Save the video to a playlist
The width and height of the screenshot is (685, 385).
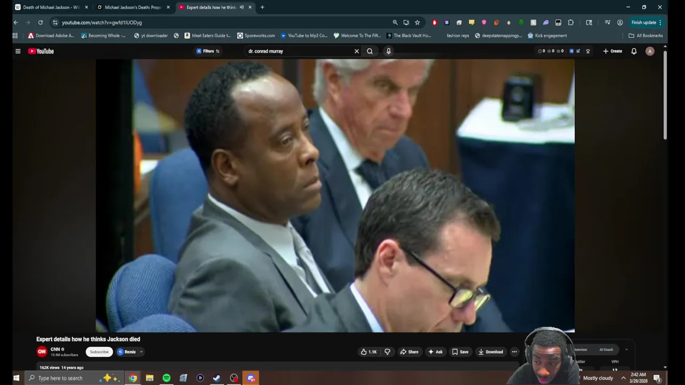pyautogui.click(x=460, y=352)
